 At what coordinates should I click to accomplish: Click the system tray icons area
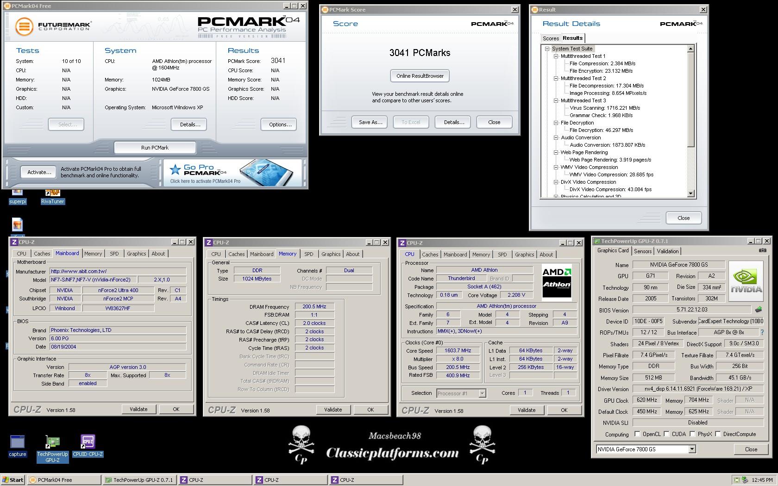coord(741,480)
